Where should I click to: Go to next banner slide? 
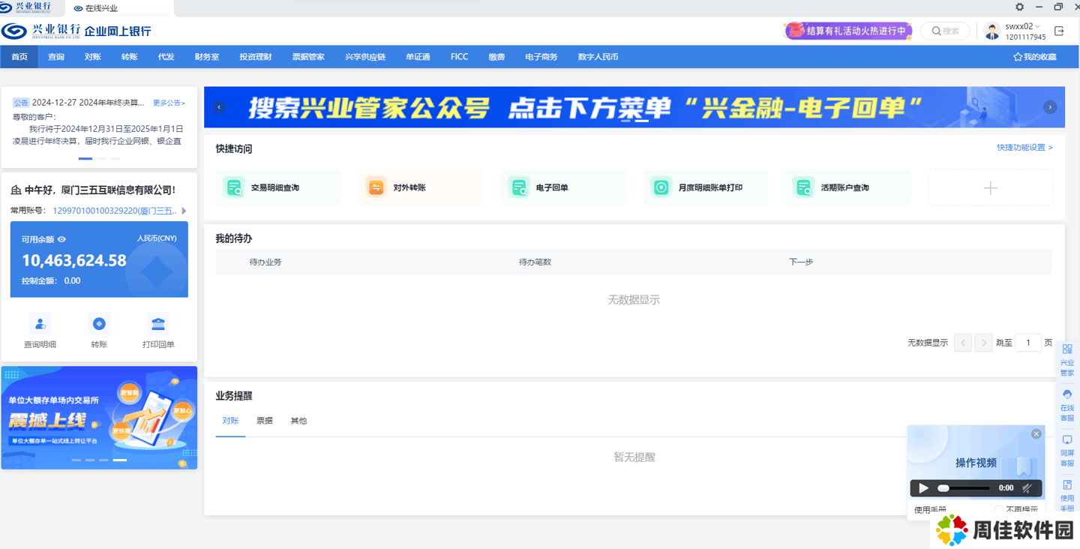pos(1050,107)
